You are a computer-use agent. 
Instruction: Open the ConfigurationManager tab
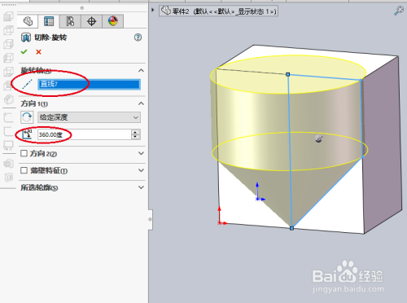[70, 21]
